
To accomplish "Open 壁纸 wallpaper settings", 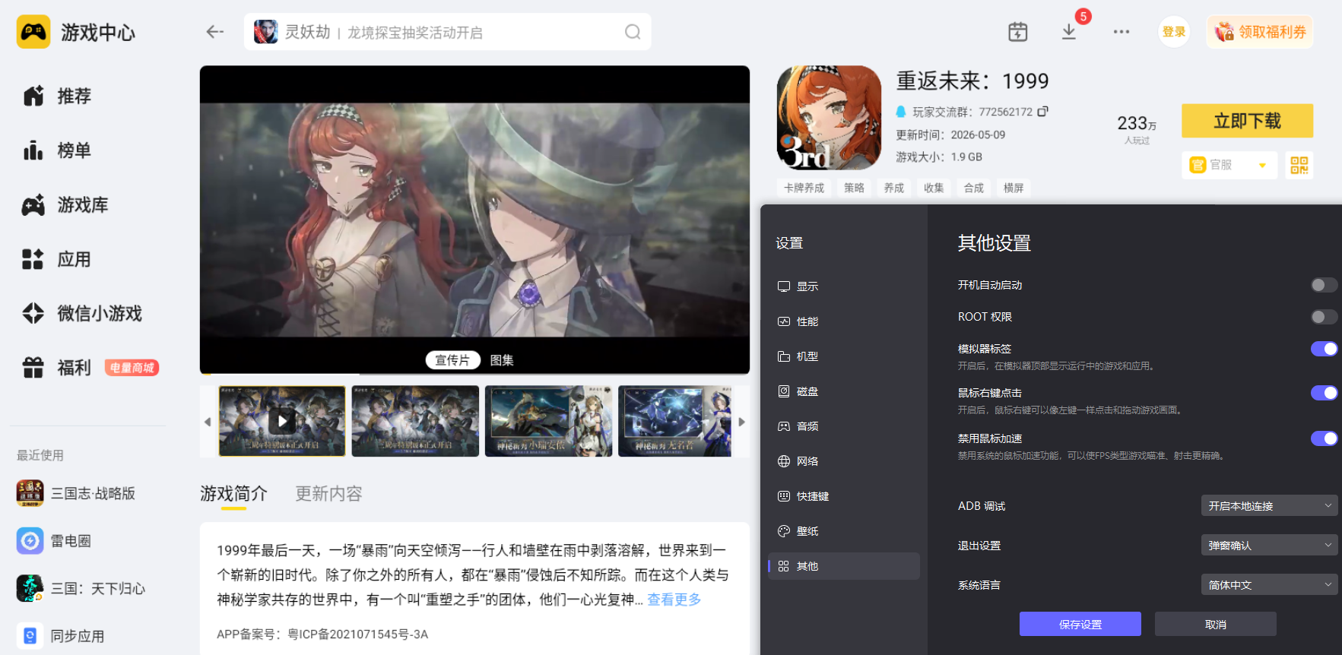I will point(844,531).
